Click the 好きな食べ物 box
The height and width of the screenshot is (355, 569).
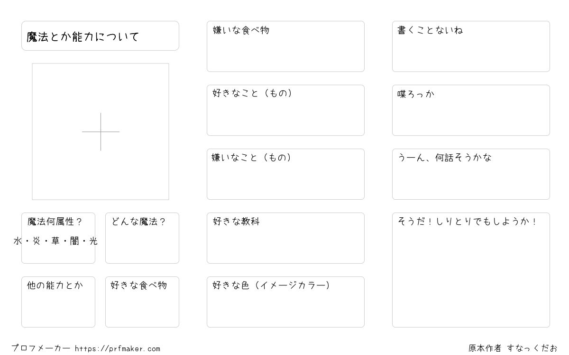click(142, 302)
